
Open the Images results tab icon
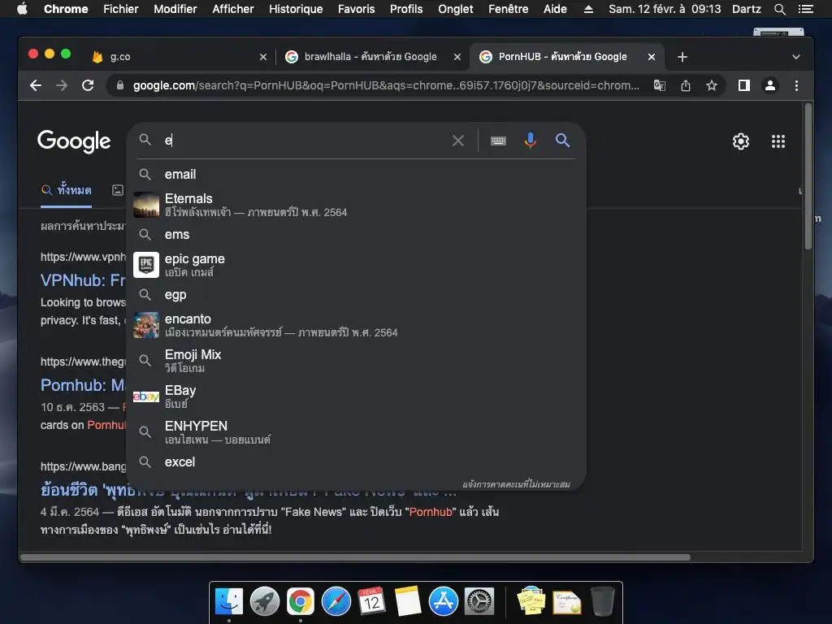pyautogui.click(x=118, y=190)
